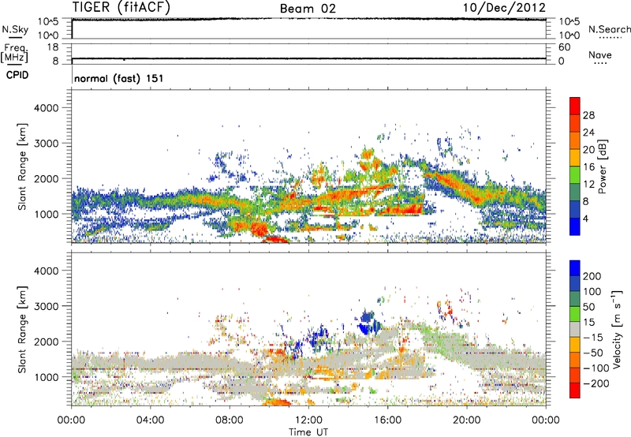Pick the orange power swatch between 20 and 24
631x437 pixels.
point(575,140)
